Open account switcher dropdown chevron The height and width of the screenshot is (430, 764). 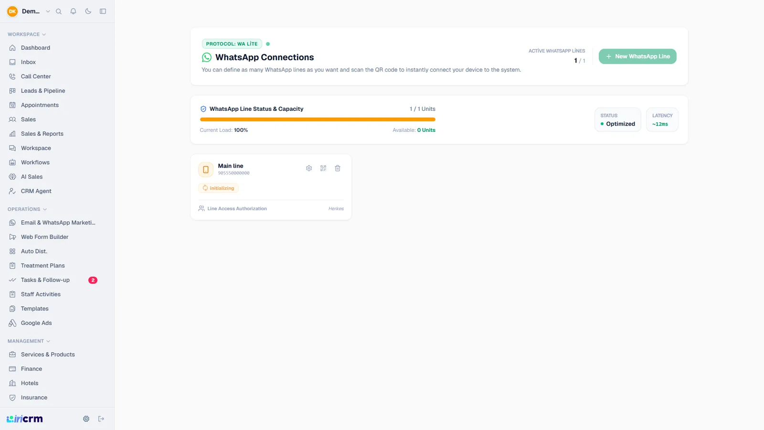(48, 11)
